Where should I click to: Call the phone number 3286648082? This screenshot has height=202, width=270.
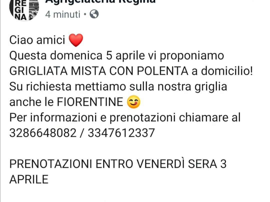point(43,133)
